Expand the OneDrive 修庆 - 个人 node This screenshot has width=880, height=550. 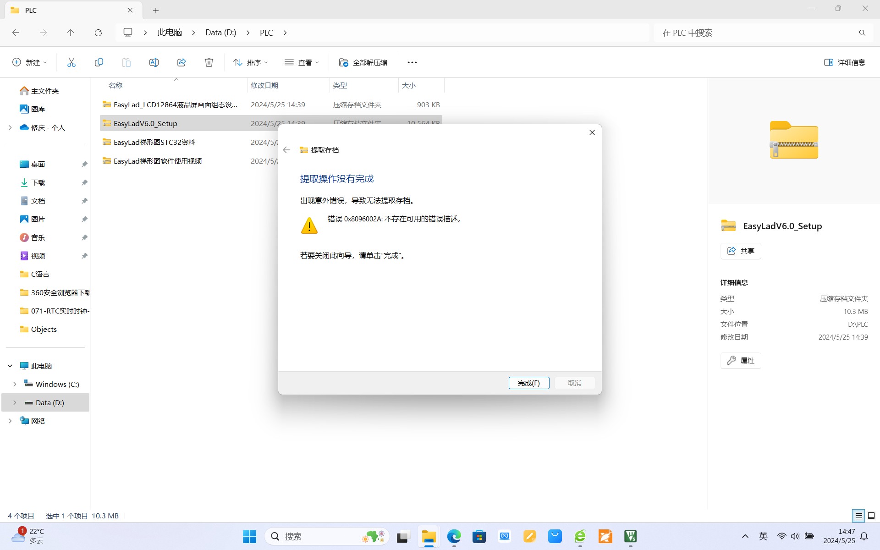[10, 127]
